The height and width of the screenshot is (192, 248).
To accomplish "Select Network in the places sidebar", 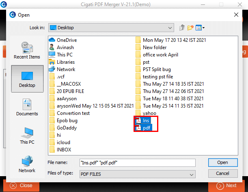I will click(27, 164).
